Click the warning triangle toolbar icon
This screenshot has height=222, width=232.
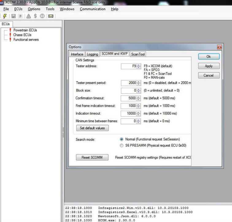pos(29,16)
